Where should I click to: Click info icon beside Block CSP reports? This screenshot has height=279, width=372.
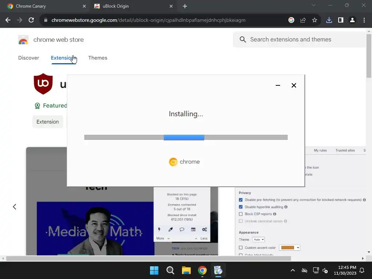275,214
